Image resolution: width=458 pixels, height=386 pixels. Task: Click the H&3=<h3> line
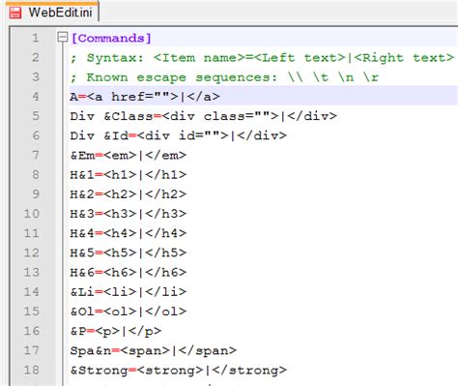[x=129, y=214]
